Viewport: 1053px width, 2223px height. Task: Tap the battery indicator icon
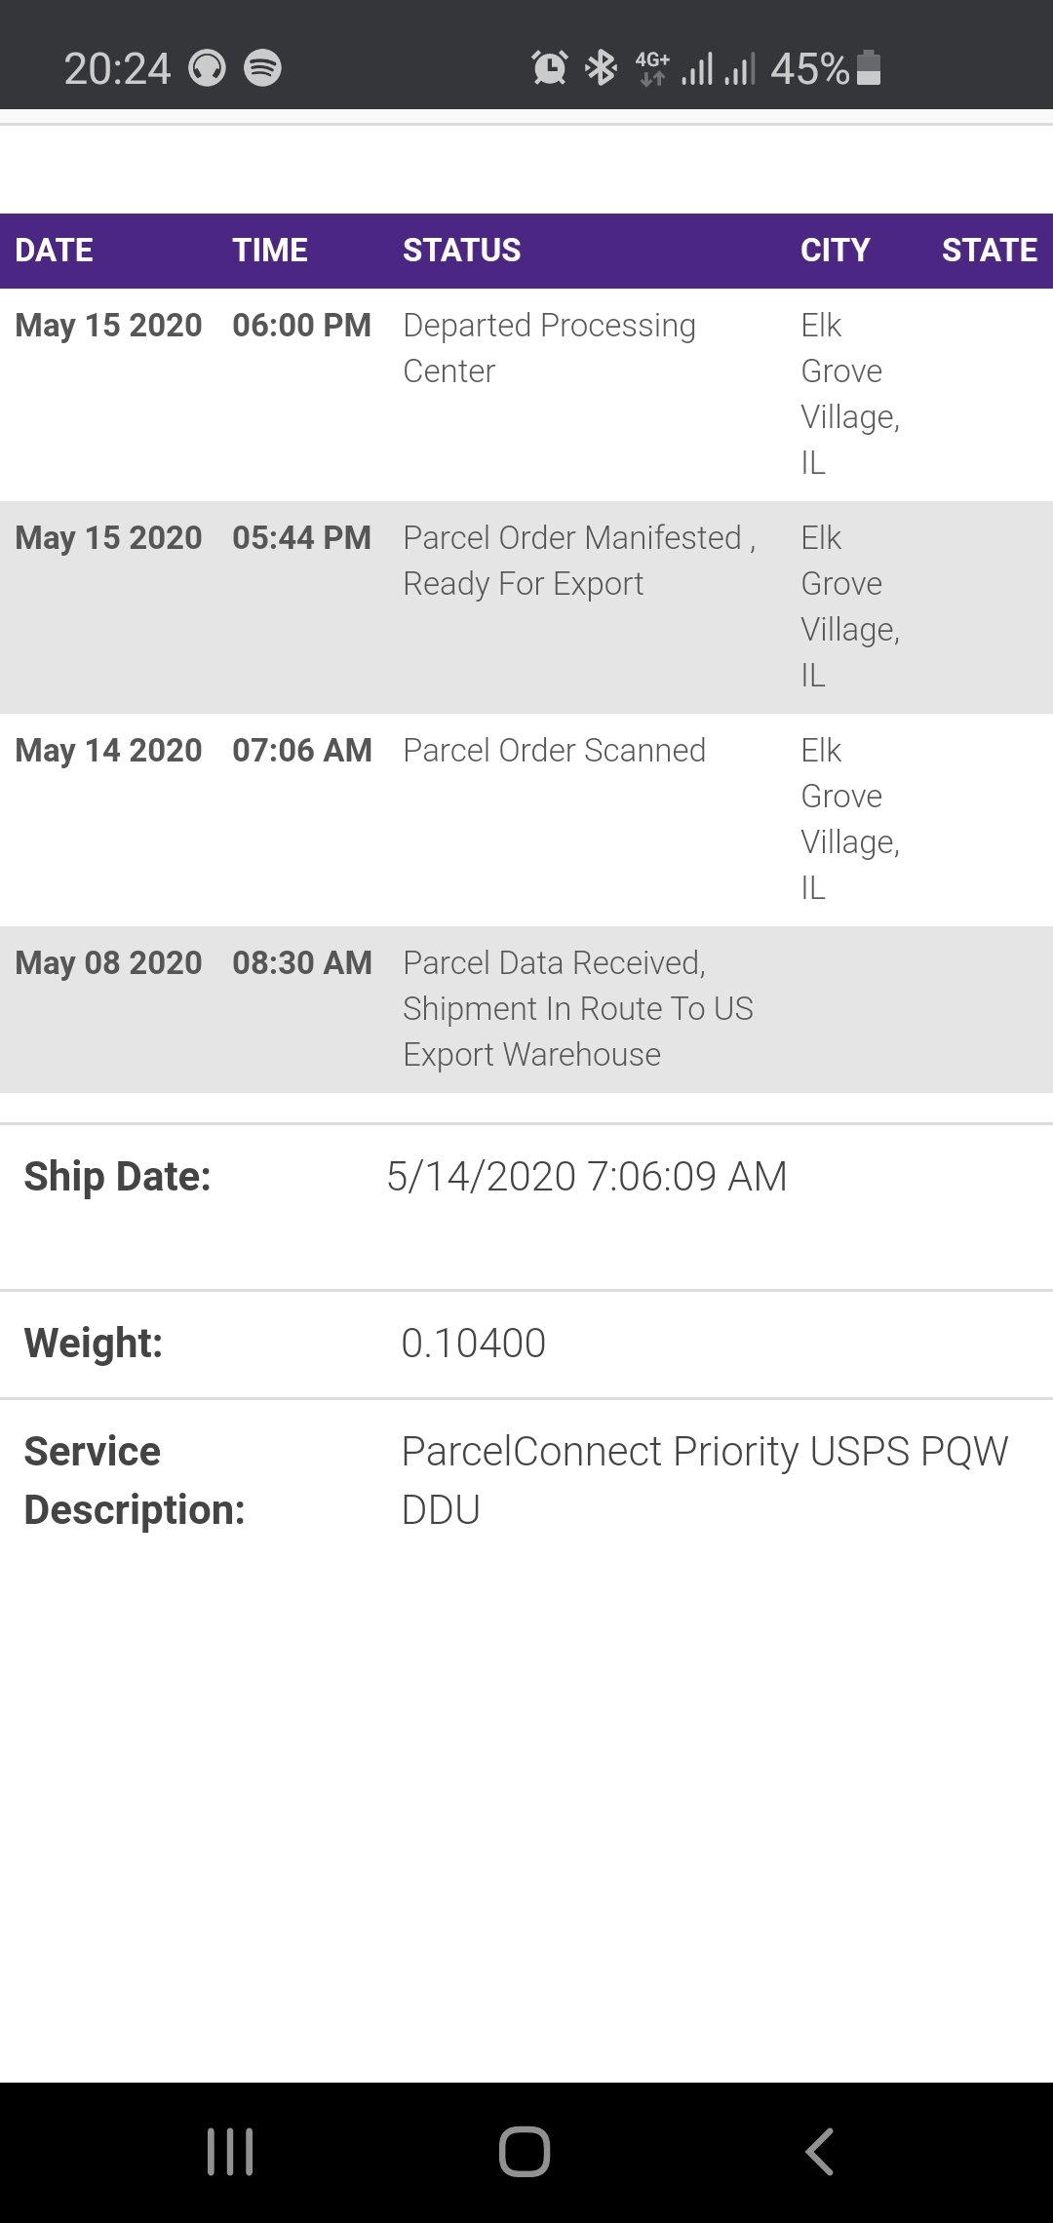pos(869,68)
